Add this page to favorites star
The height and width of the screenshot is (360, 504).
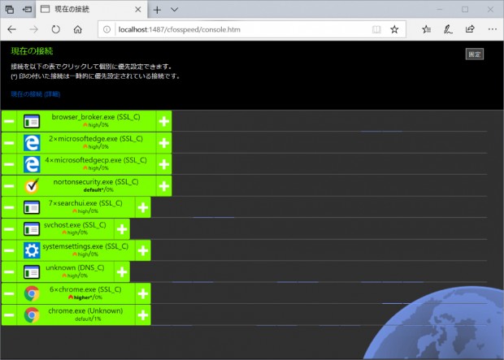click(x=394, y=29)
